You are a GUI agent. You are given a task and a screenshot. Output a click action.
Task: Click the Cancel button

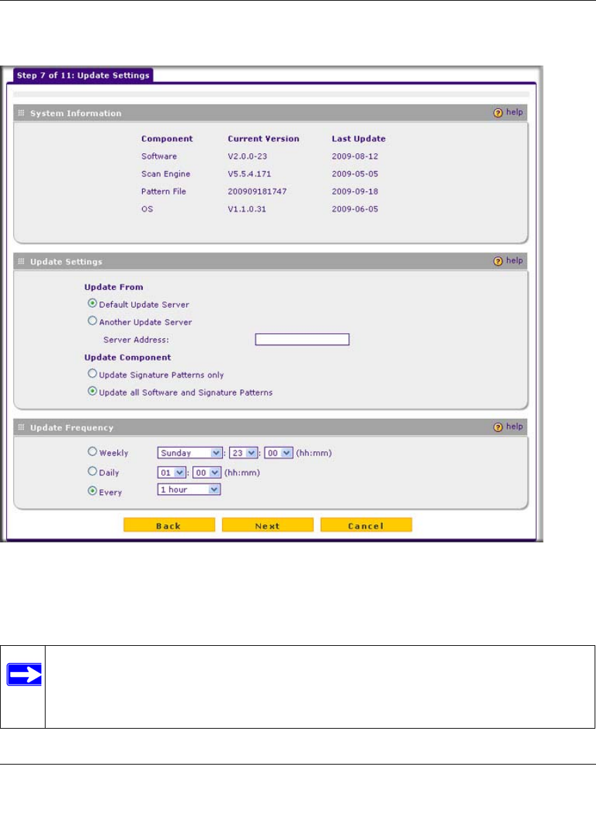coord(366,525)
